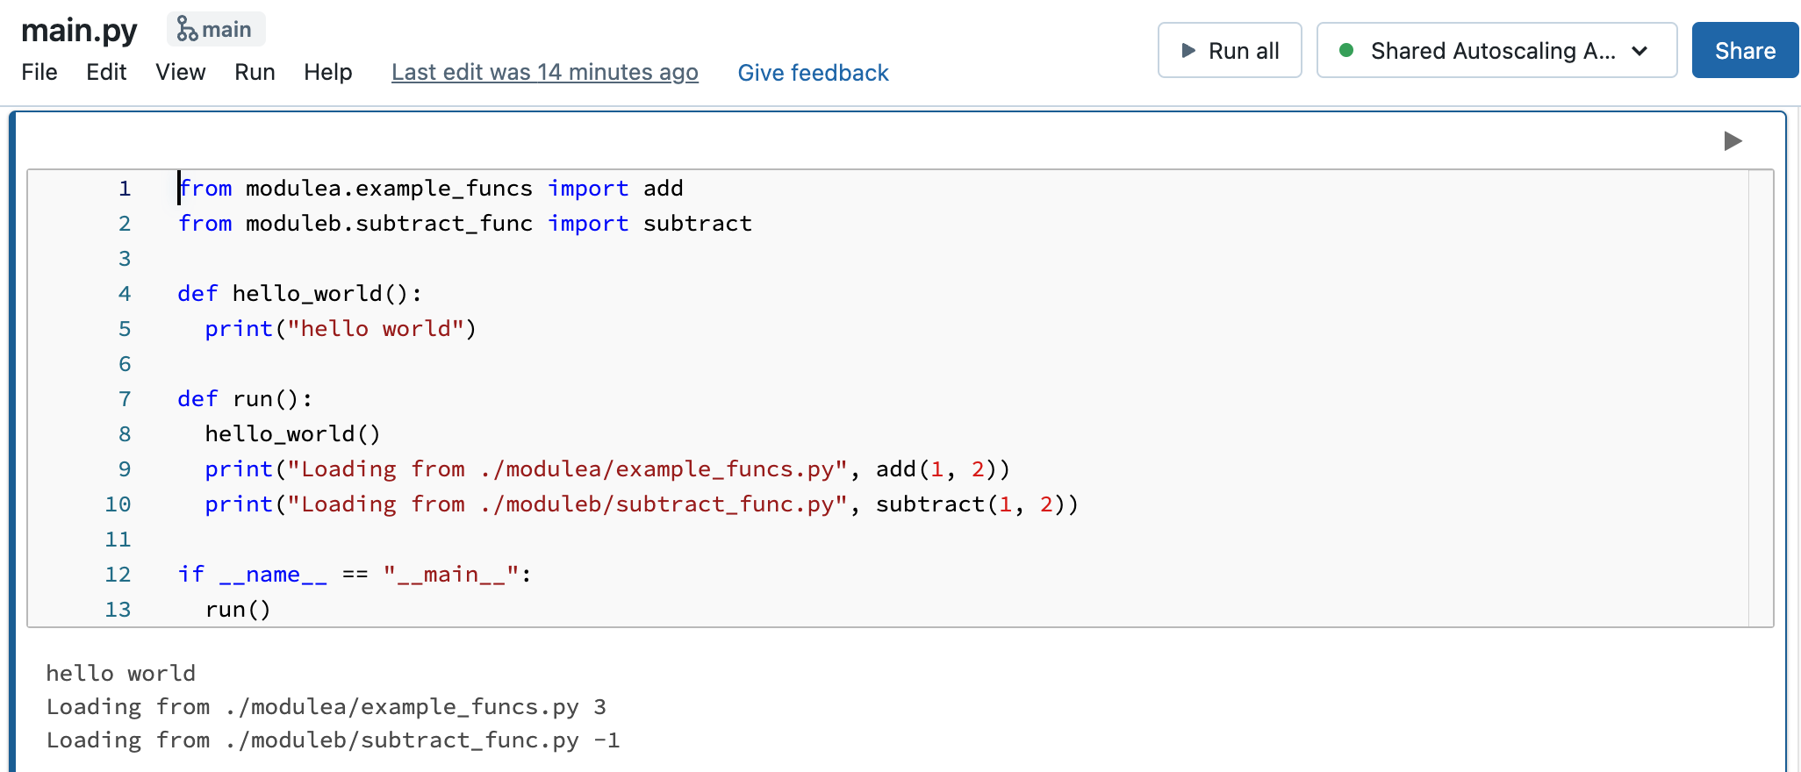Click output line ending with 3
This screenshot has width=1801, height=772.
[x=326, y=707]
